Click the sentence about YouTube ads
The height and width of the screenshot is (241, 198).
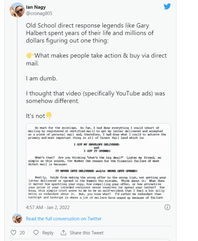coord(95,97)
